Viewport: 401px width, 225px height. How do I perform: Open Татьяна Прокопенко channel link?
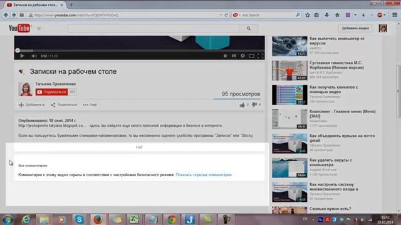point(56,84)
